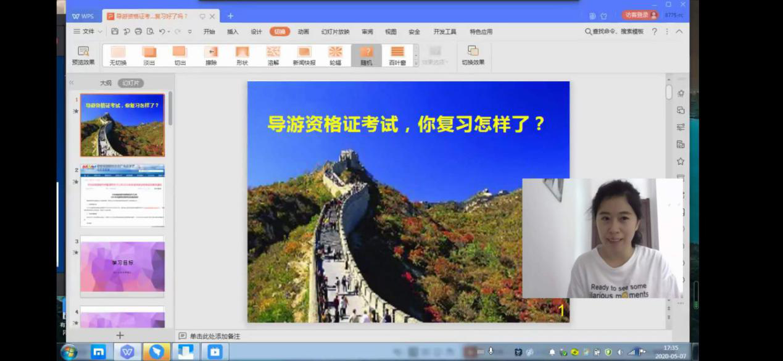Click the Undo arrow icon
The width and height of the screenshot is (783, 361).
tap(162, 31)
